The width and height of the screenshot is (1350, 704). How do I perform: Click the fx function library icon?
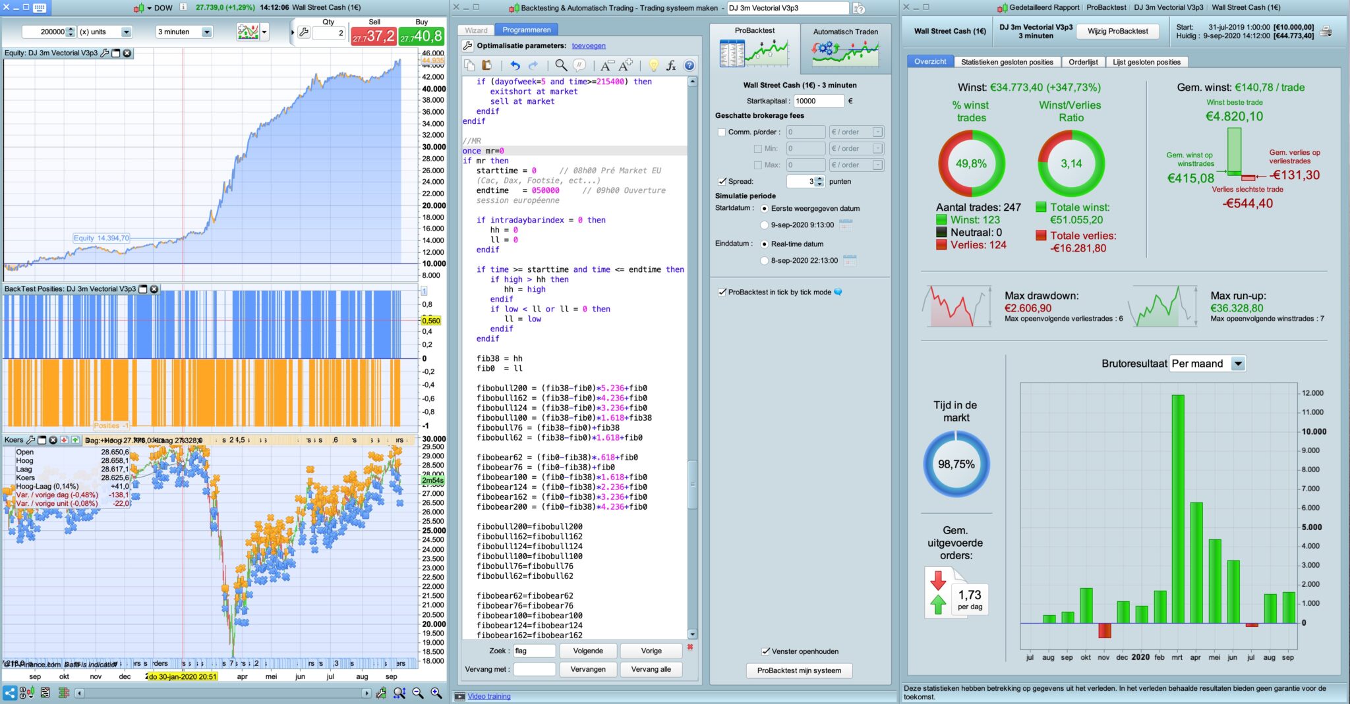point(671,65)
